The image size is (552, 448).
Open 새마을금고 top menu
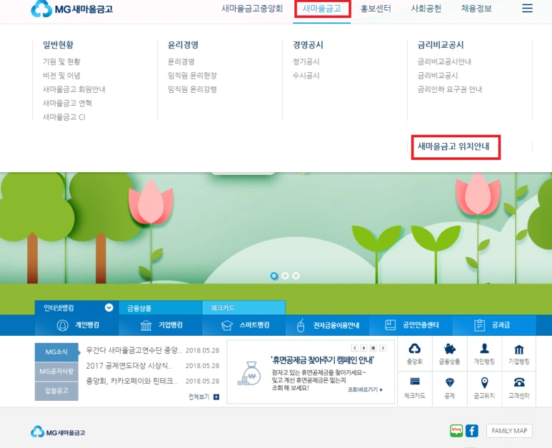point(322,9)
